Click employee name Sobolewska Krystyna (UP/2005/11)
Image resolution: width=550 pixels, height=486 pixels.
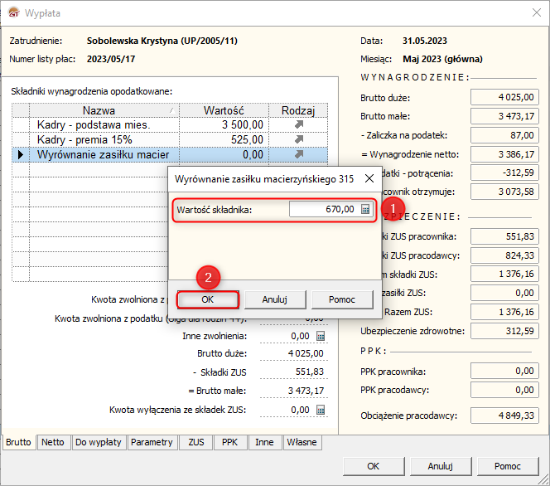tap(162, 41)
